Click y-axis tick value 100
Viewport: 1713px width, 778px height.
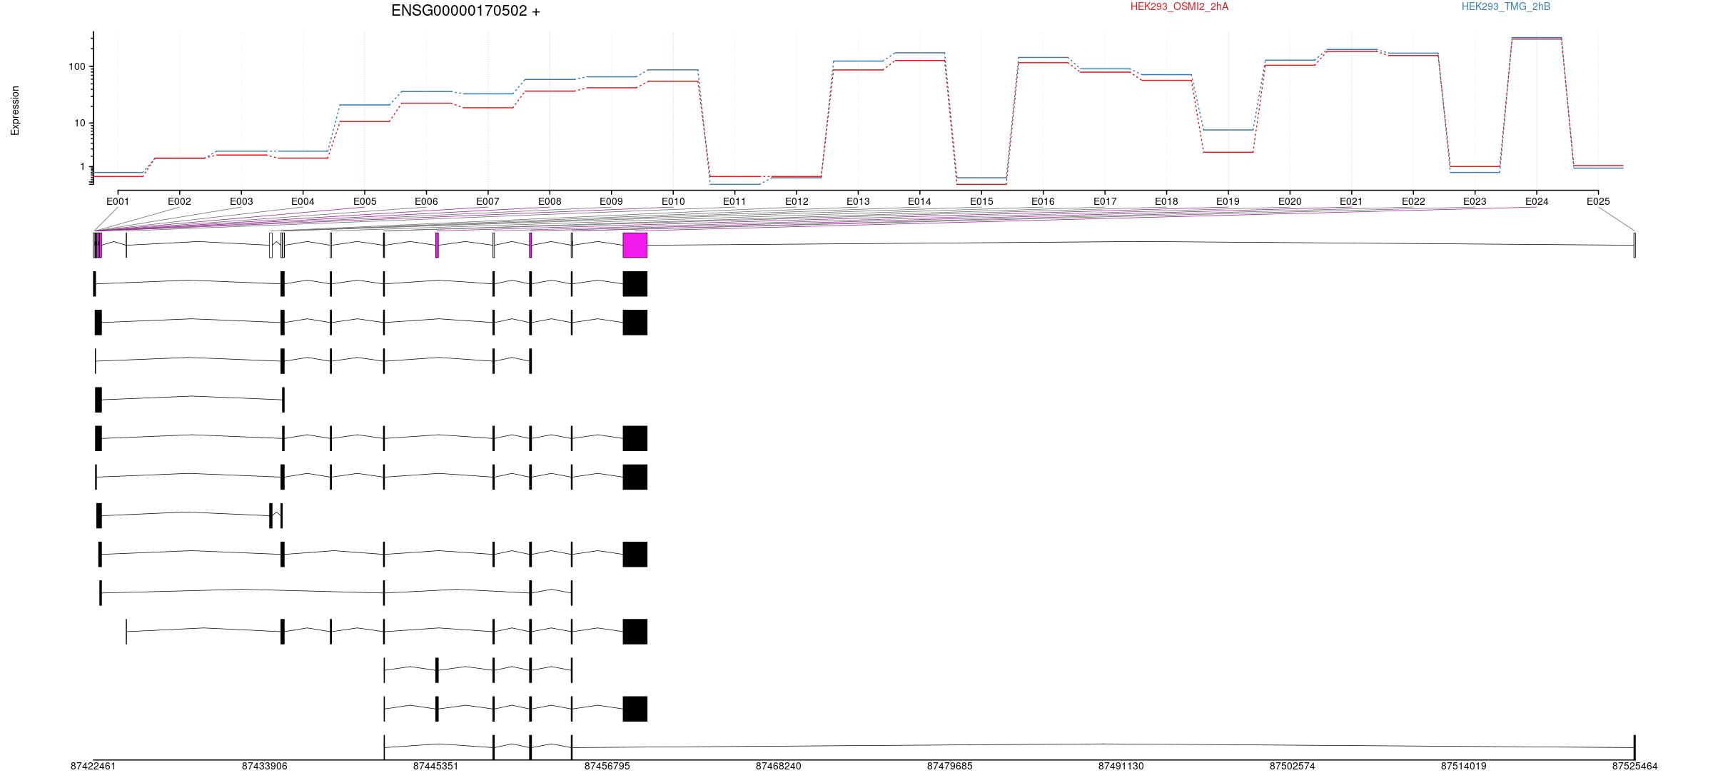tap(76, 66)
